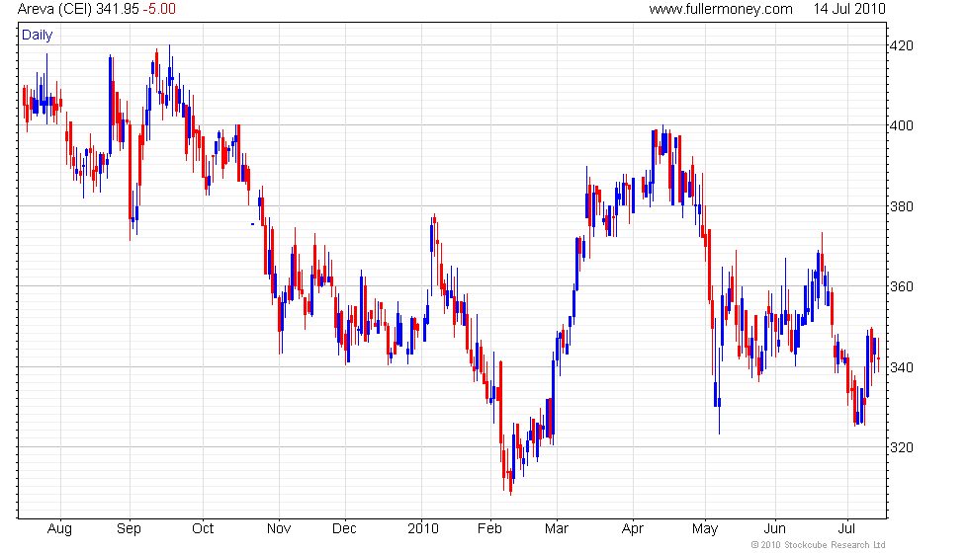
Task: Click the Aug month label
Action: coord(60,529)
